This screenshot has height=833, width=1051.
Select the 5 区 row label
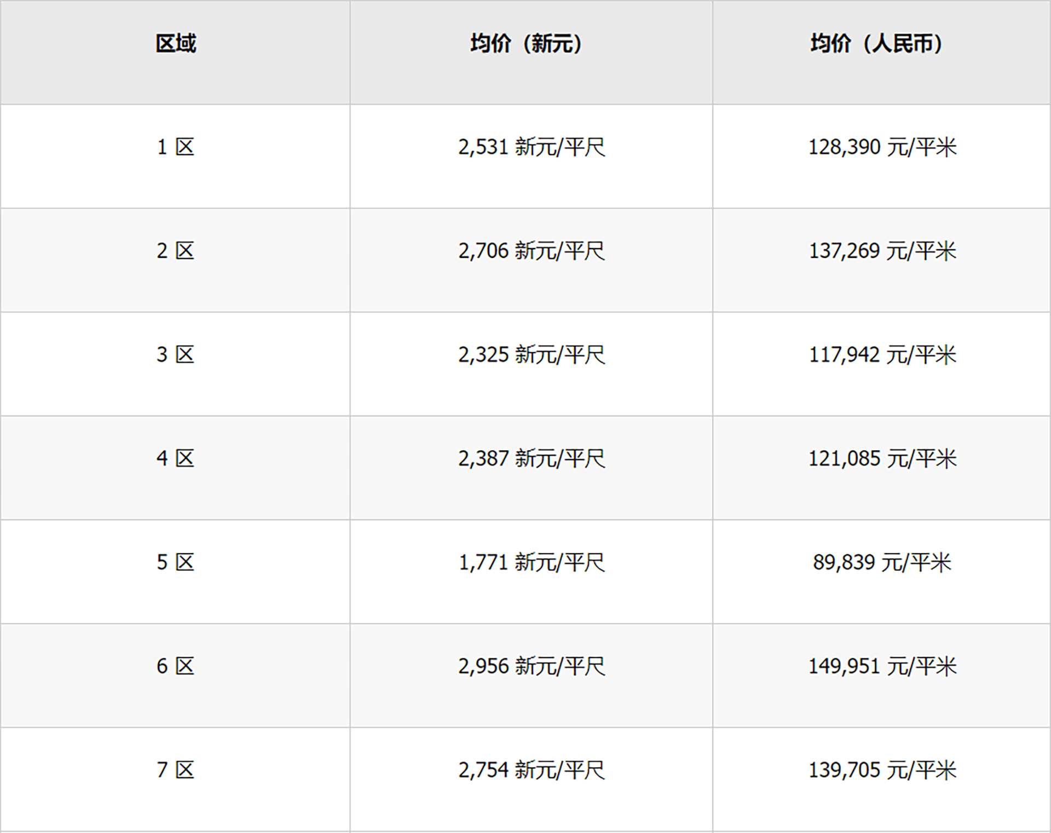(175, 562)
